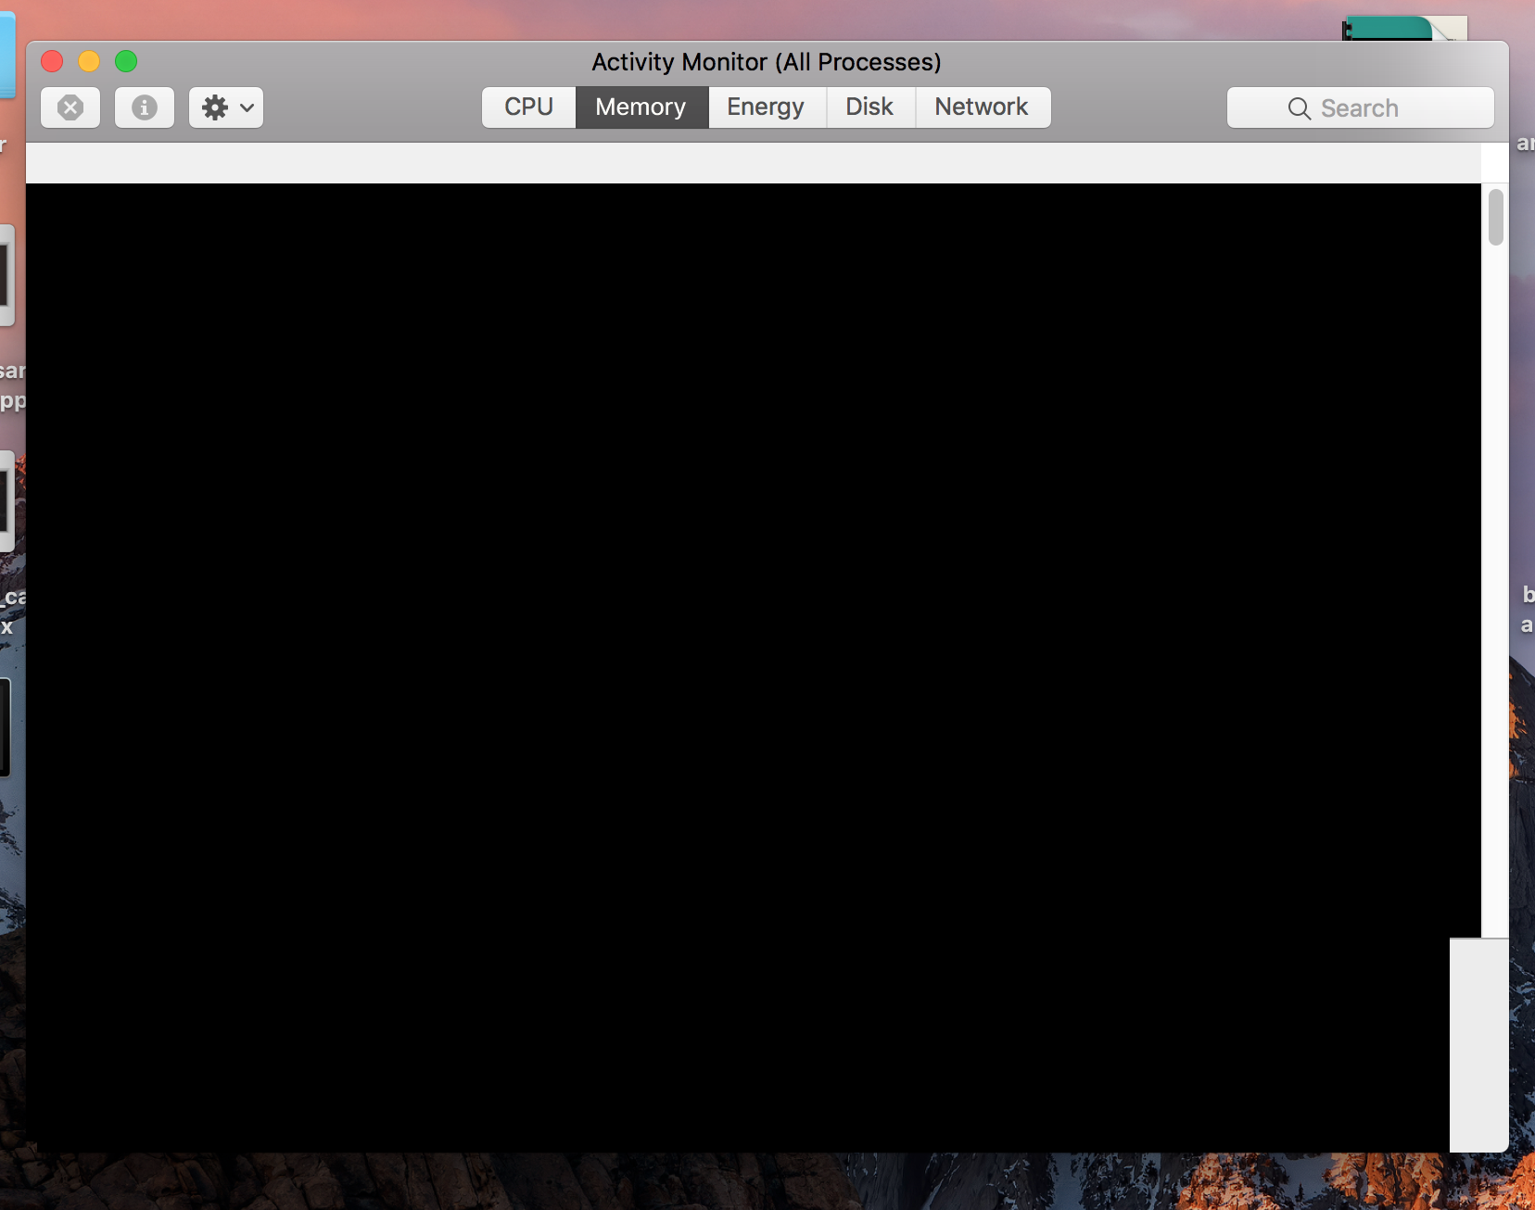This screenshot has width=1535, height=1210.
Task: Click the vertical scrollbar thumb
Action: tap(1495, 217)
